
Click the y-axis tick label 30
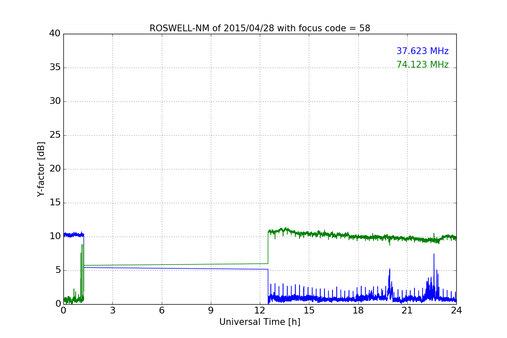55,101
